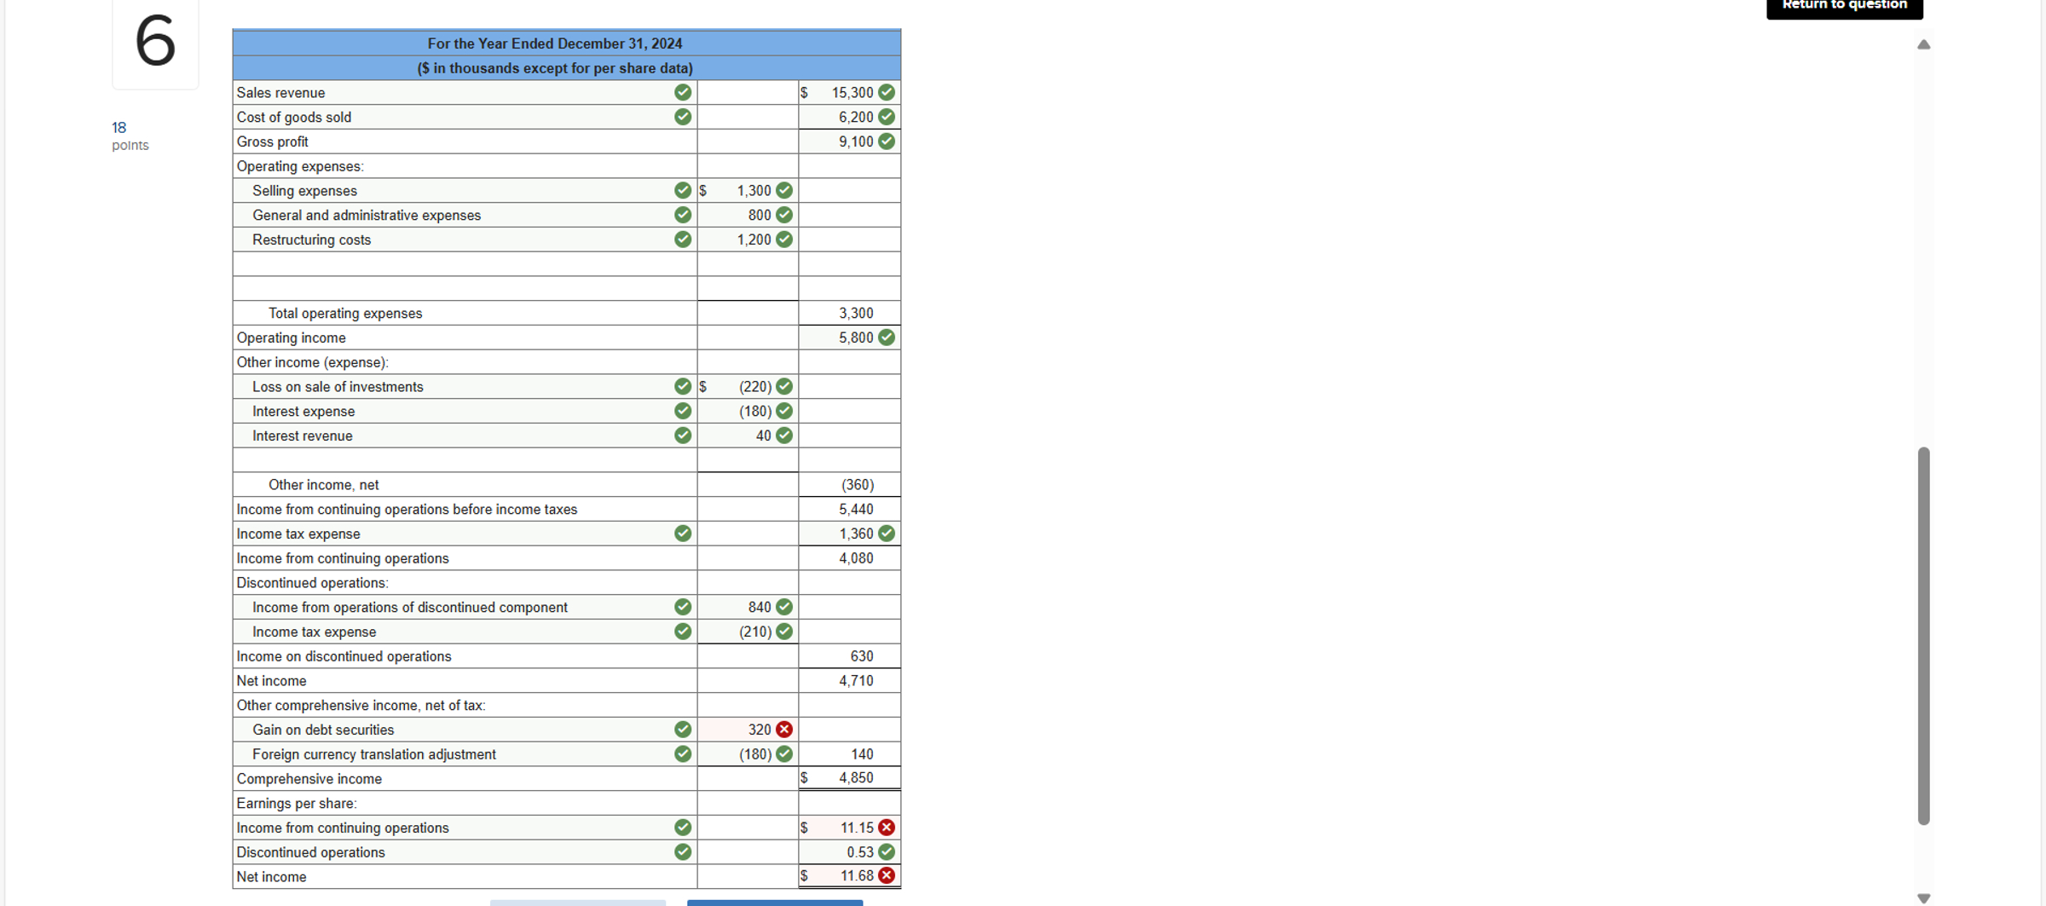
Task: Click the dark blue button at page bottom
Action: (x=774, y=903)
